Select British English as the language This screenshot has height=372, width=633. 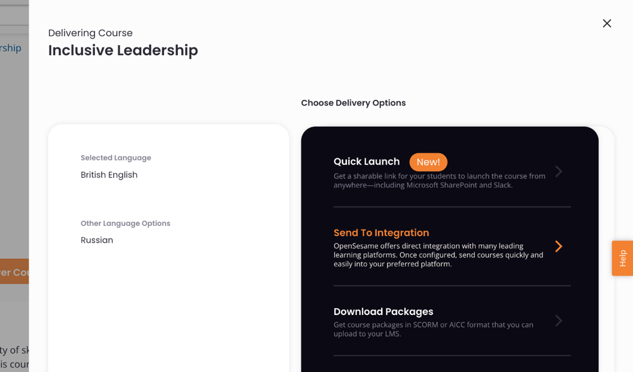(109, 175)
